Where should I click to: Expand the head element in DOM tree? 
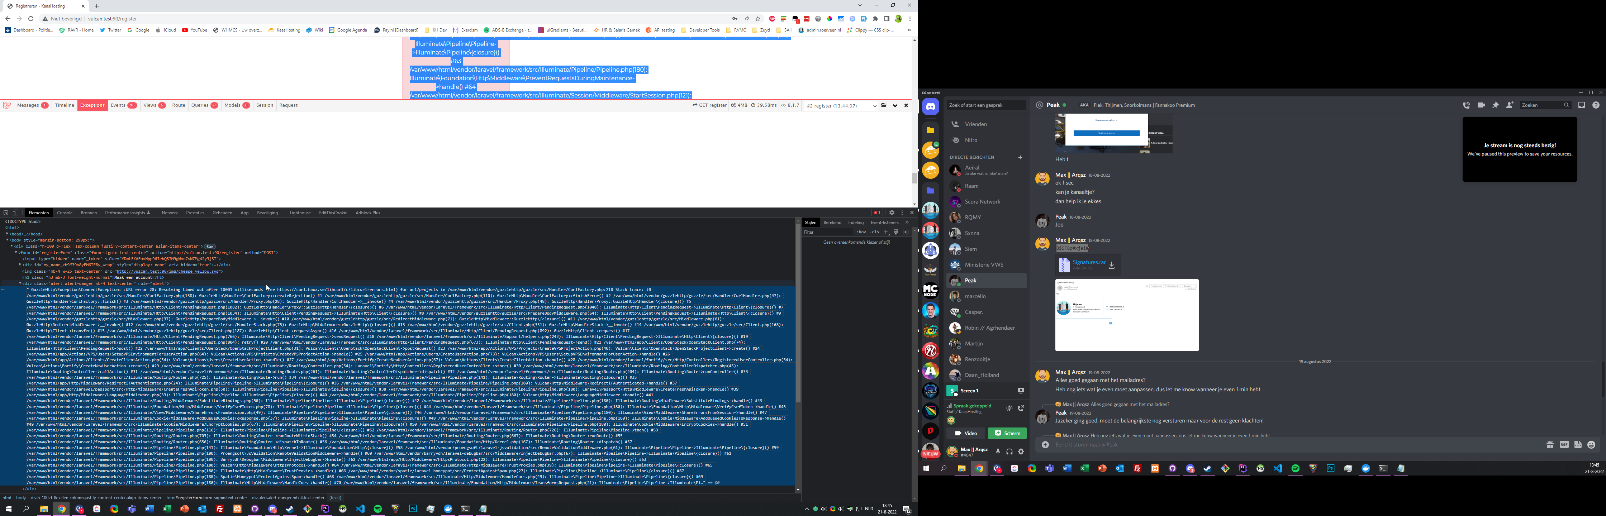8,234
